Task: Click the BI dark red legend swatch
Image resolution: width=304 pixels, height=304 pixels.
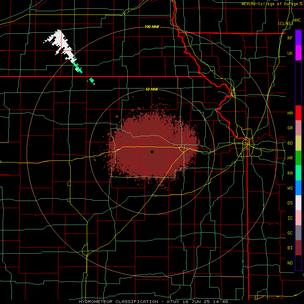Action: pos(298,248)
